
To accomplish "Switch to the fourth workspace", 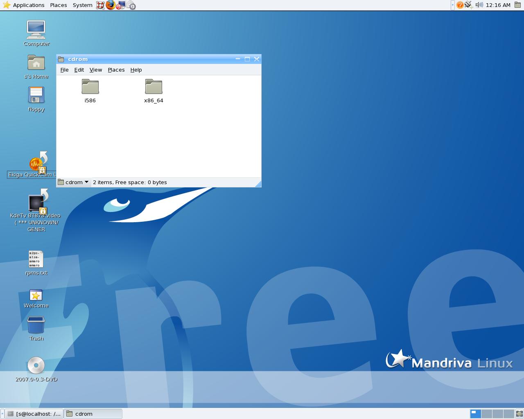I will pyautogui.click(x=508, y=414).
